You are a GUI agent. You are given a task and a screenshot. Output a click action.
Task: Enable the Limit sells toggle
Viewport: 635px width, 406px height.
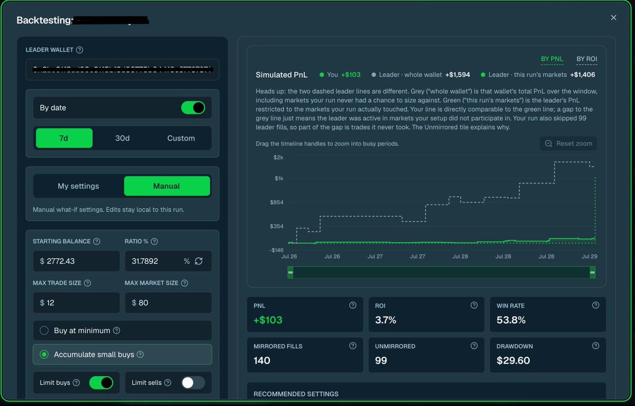(193, 383)
